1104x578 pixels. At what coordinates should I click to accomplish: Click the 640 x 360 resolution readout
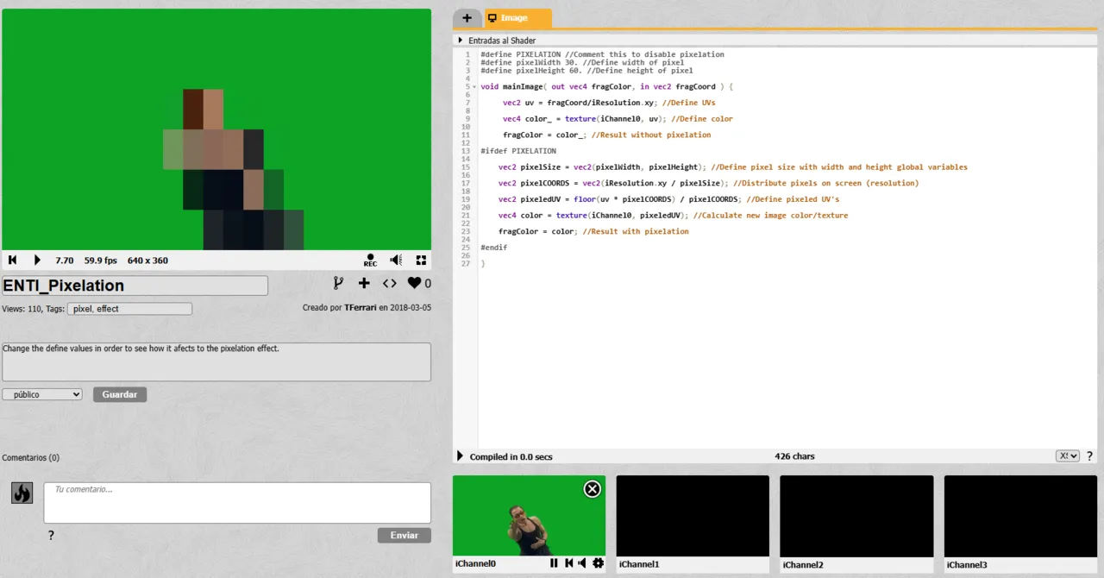pos(147,260)
